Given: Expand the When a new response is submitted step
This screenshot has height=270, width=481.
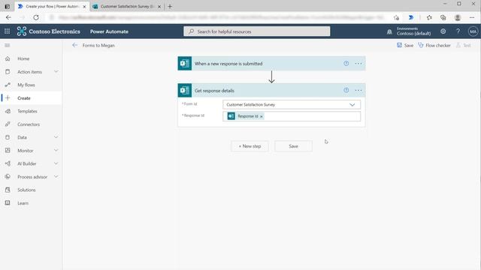Looking at the screenshot, I should click(271, 63).
